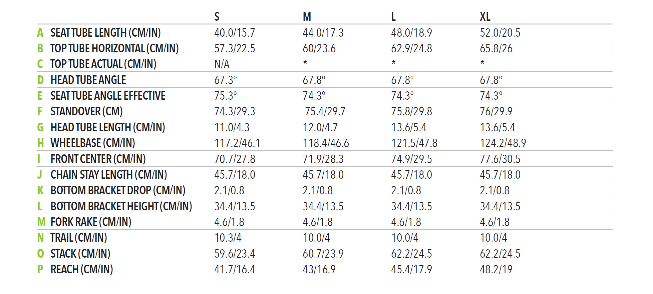Image resolution: width=653 pixels, height=294 pixels.
Task: Click the Bottom Bracket Height row label
Action: coord(121,206)
